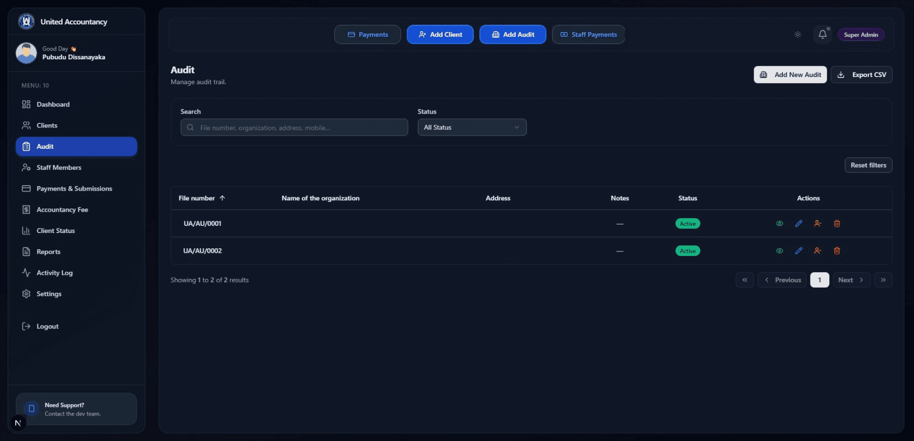Assign staff to UA/AU/0002 icon

point(817,251)
